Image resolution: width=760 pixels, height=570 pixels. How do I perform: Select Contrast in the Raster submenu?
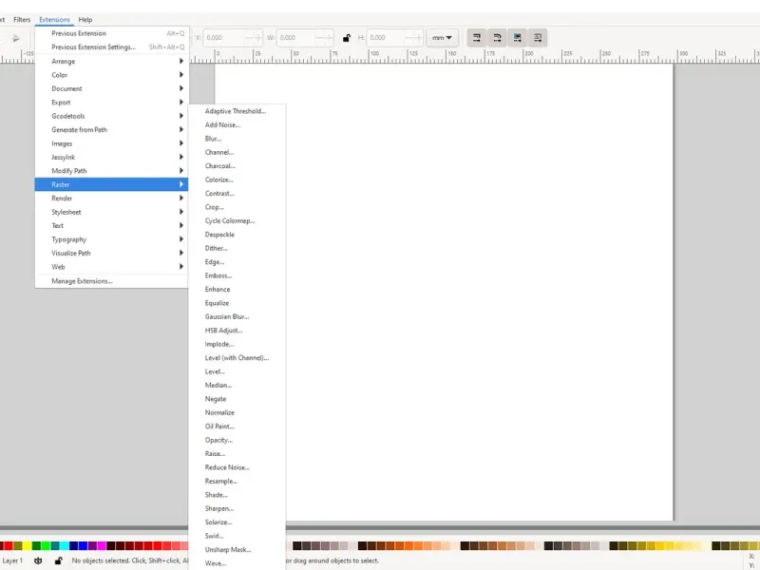click(237, 194)
